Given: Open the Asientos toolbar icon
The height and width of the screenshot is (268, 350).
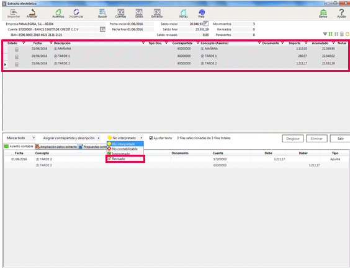Looking at the screenshot, I should [58, 14].
